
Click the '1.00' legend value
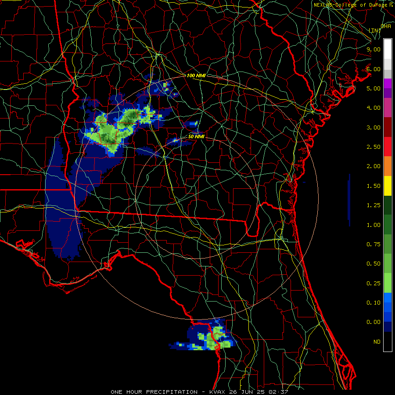tap(373, 225)
